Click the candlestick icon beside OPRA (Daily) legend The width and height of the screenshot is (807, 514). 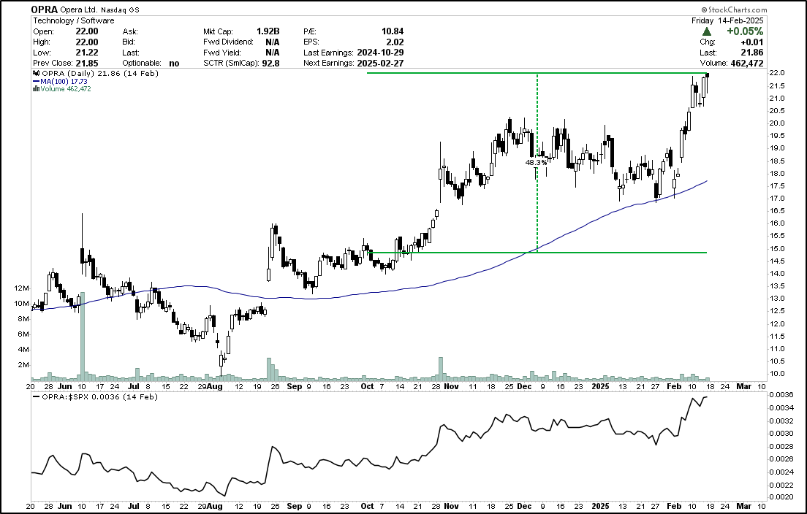tap(37, 74)
